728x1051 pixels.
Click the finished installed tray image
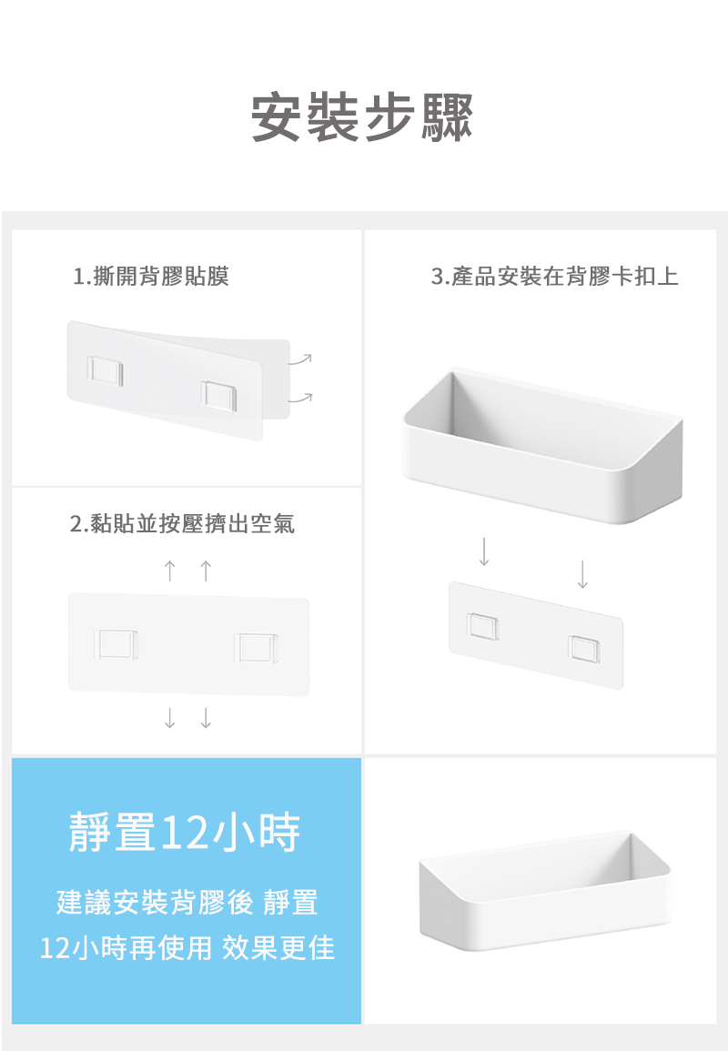[x=544, y=891]
